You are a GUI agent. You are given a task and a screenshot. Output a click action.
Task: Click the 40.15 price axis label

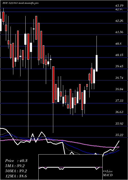tap(119, 55)
